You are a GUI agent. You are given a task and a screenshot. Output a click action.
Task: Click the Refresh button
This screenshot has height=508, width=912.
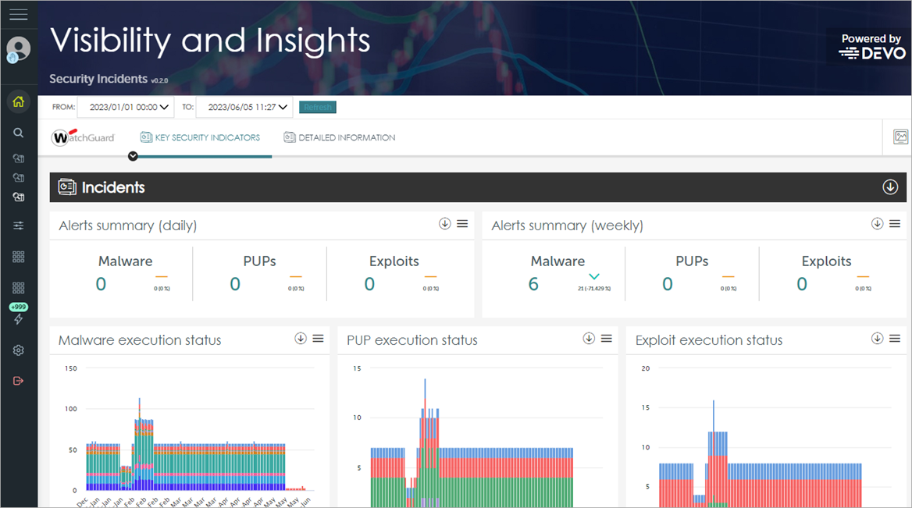coord(317,107)
